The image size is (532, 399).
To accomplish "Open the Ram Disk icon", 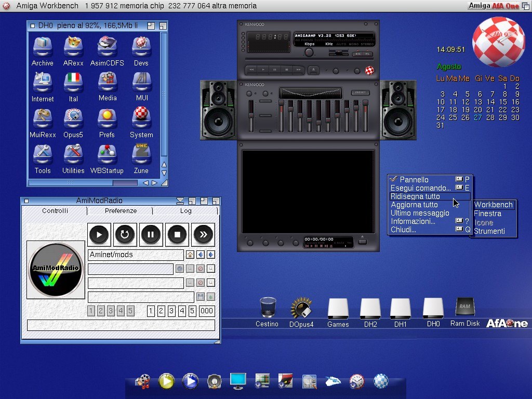I will [x=464, y=308].
